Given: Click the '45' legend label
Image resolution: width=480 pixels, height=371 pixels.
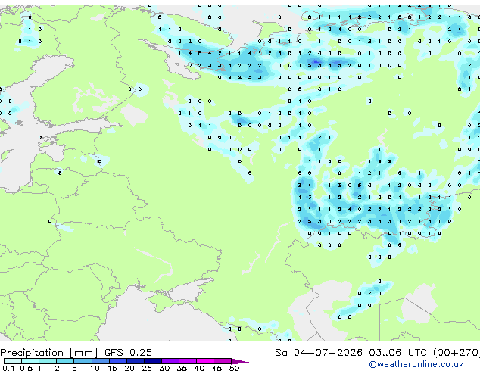Looking at the screenshot, I should coord(217,368).
